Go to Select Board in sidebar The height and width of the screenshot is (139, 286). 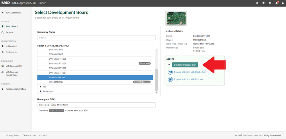(x=12, y=26)
